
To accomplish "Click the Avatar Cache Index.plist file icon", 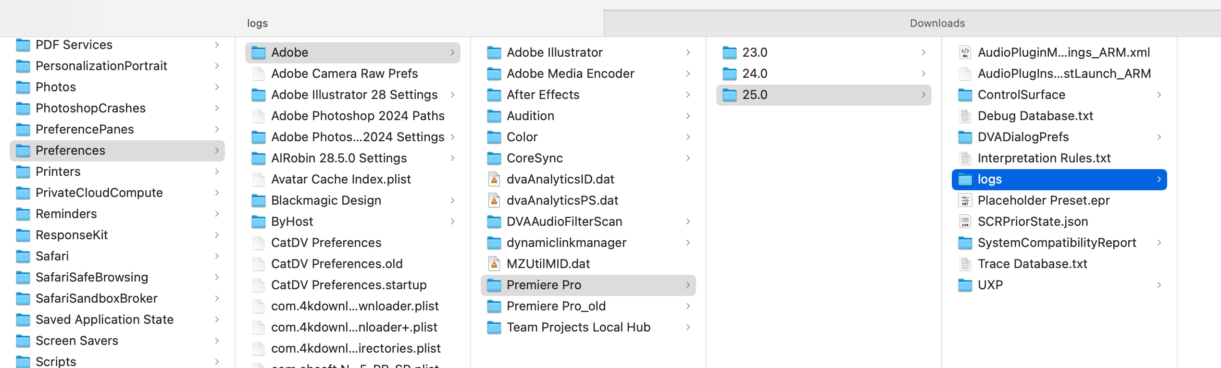I will pyautogui.click(x=259, y=179).
